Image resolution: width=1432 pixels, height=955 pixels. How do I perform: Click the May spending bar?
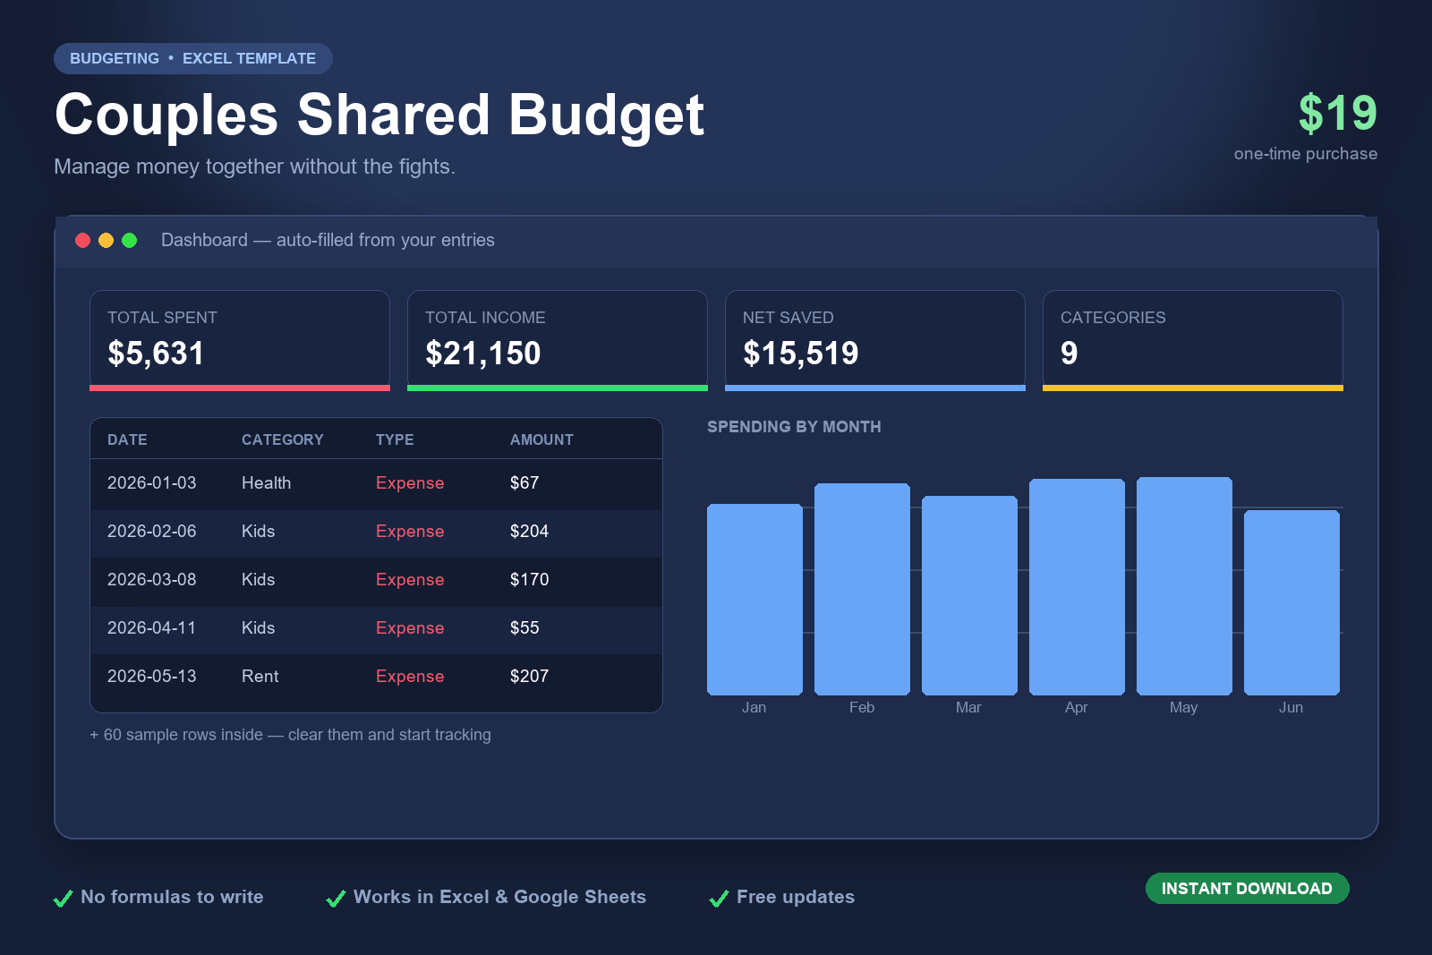1184,586
